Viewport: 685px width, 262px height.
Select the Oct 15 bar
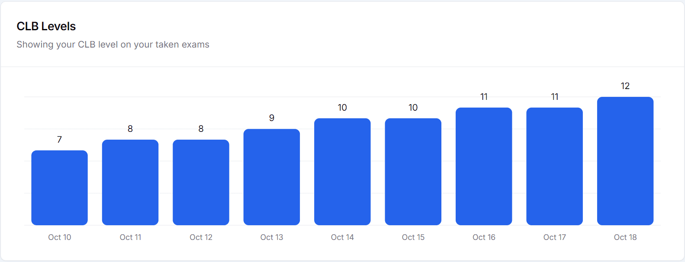413,172
